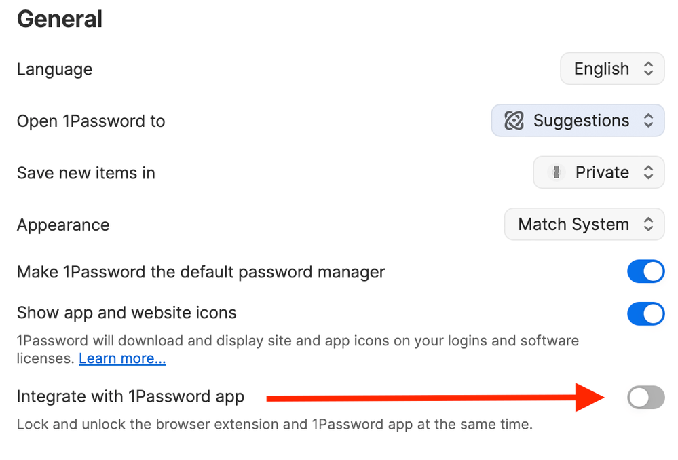Open the Language dropdown showing English

tap(612, 69)
